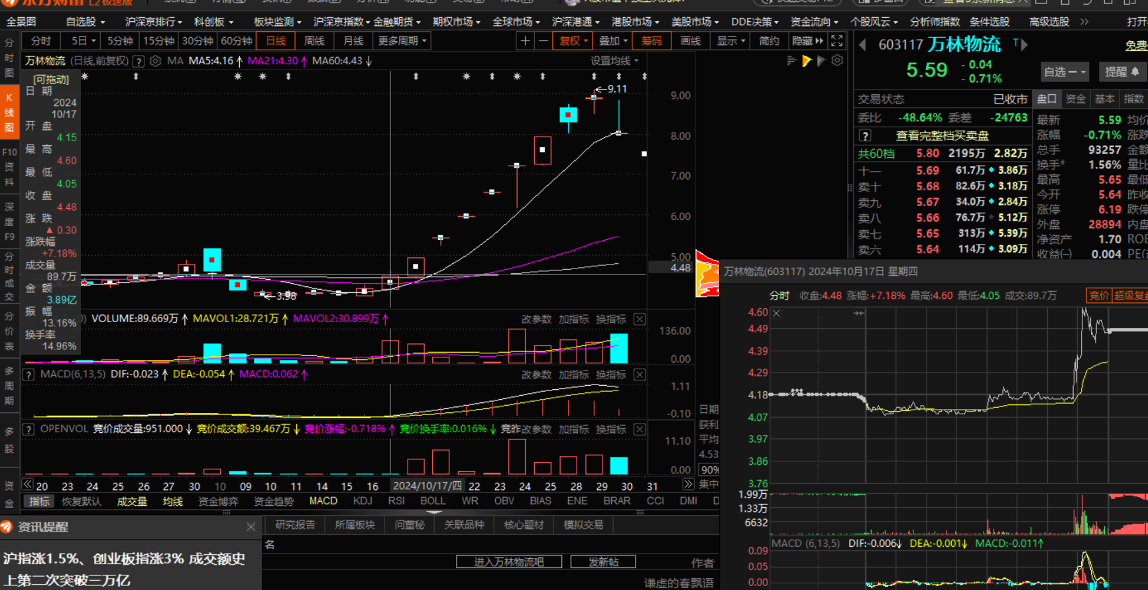Open the 更多周期 dropdown
Viewport: 1148px width, 590px height.
click(402, 41)
